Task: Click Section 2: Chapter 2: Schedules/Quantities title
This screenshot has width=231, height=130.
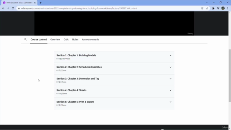Action: pyautogui.click(x=79, y=67)
